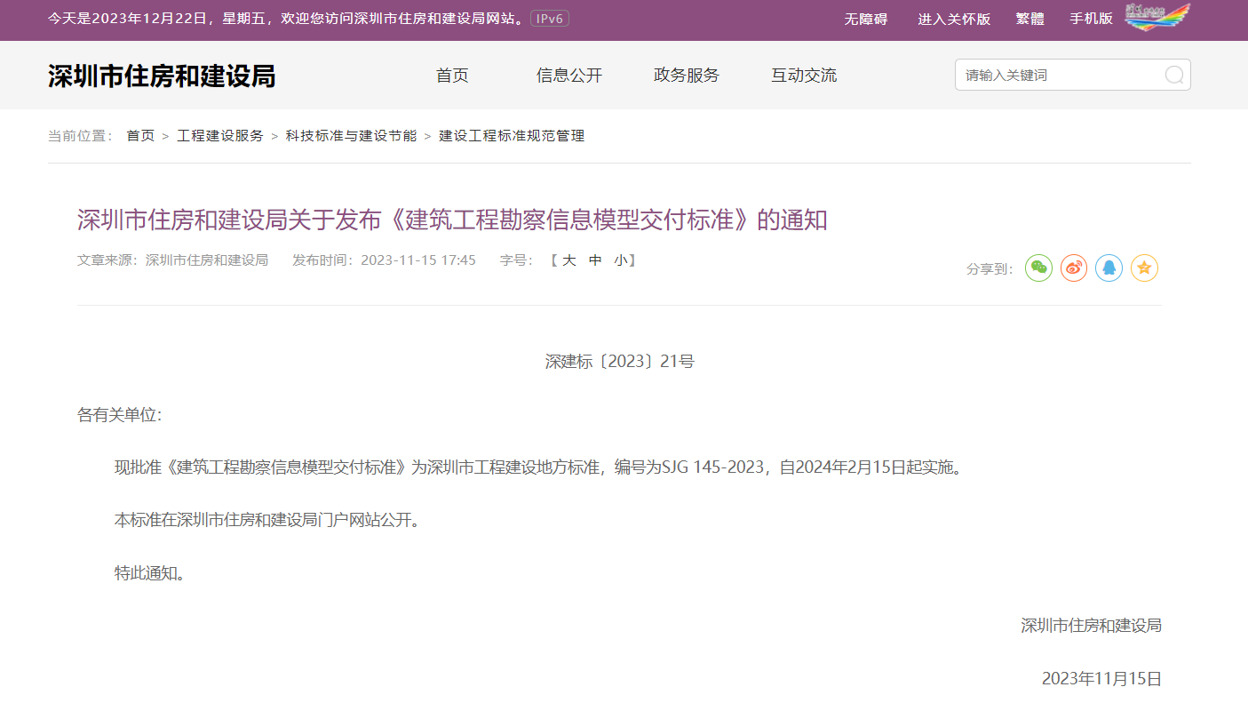Switch to traditional Chinese 繁體

click(1029, 19)
